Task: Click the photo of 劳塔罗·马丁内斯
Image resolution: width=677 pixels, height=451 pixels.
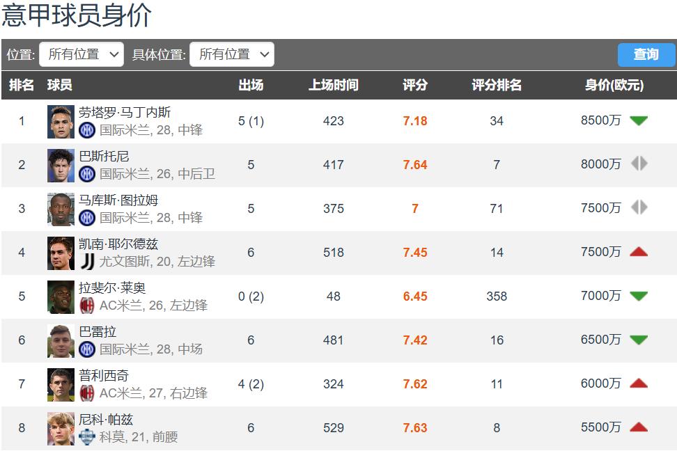Action: 61,121
